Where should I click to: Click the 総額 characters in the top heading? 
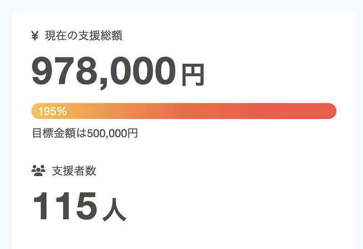tap(113, 36)
